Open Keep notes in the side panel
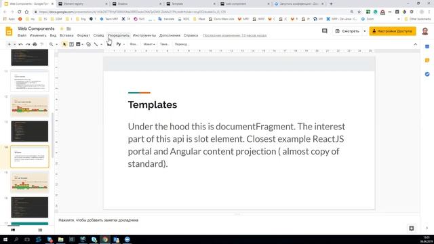This screenshot has width=434, height=244. point(427,60)
